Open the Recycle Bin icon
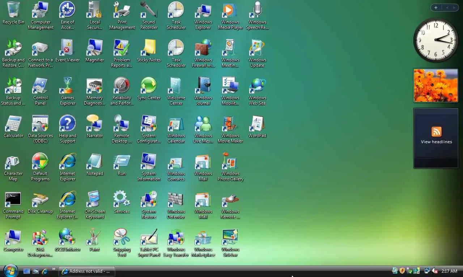The height and width of the screenshot is (277, 463). [13, 13]
